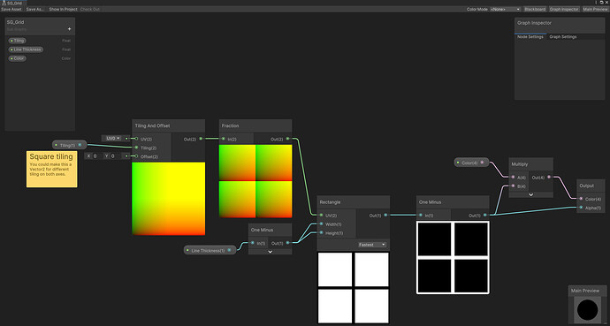Screen dimensions: 610x326
Task: Click In(1) port of Line Thickness One Minus
Action: click(253, 243)
